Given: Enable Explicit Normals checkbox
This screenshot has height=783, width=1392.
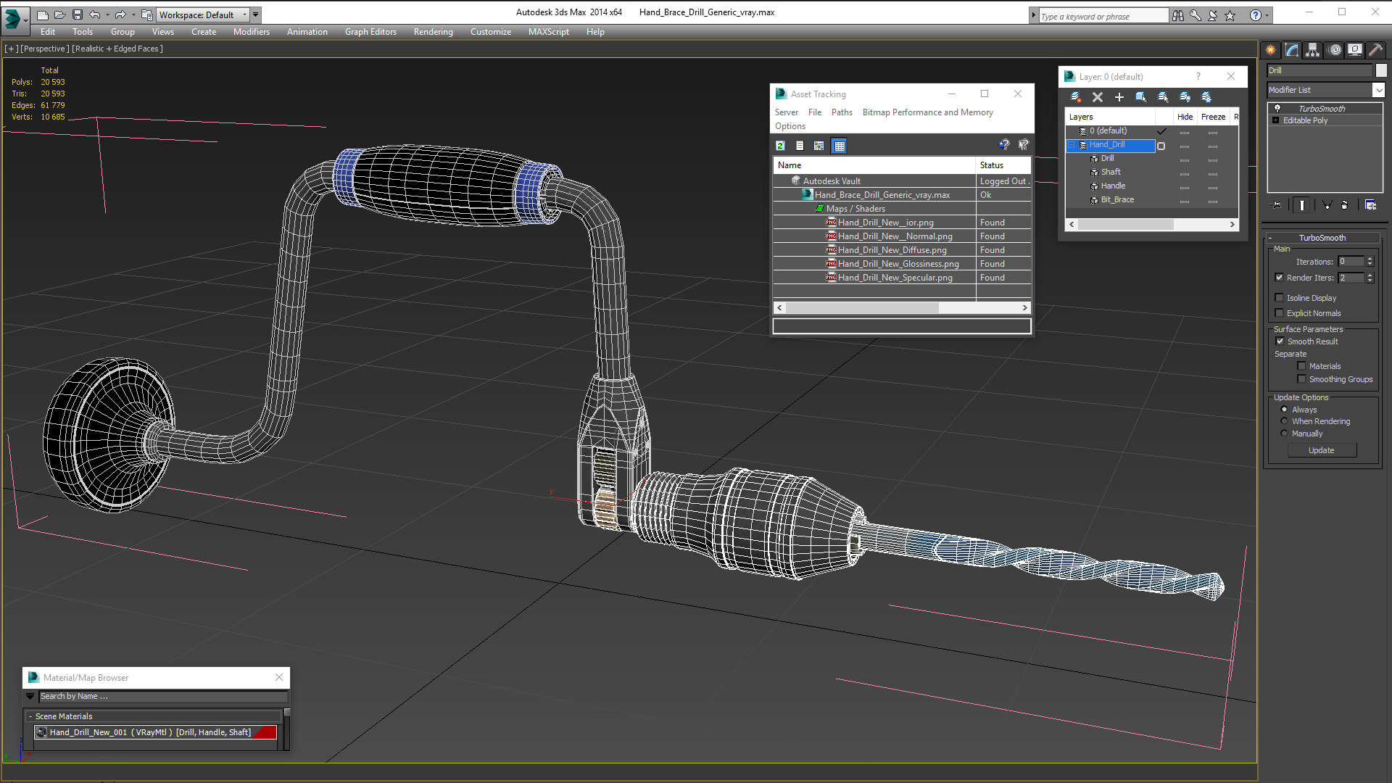Looking at the screenshot, I should pyautogui.click(x=1279, y=312).
